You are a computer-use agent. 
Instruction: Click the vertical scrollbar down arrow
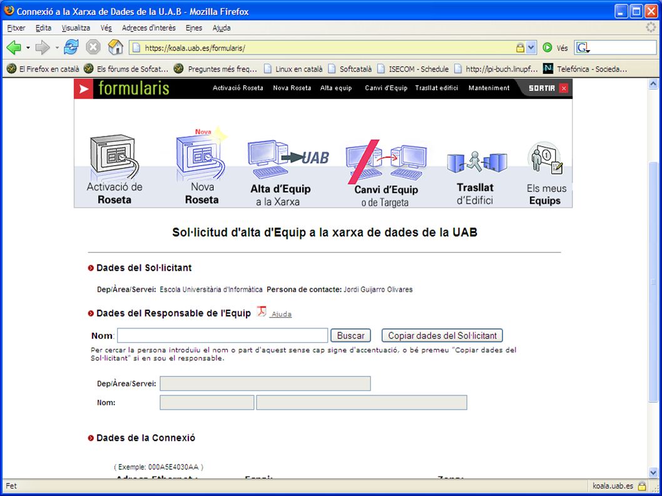coord(653,472)
